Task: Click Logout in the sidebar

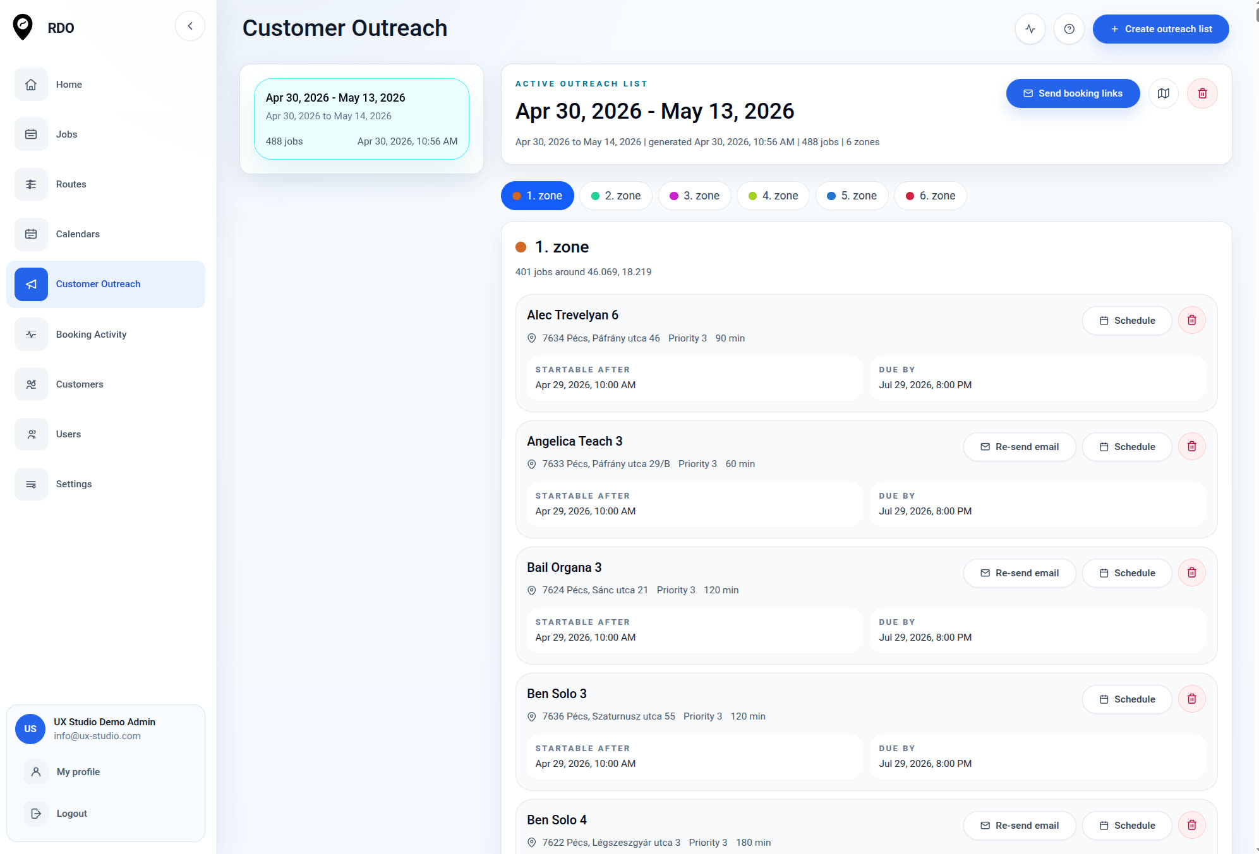Action: (x=71, y=814)
